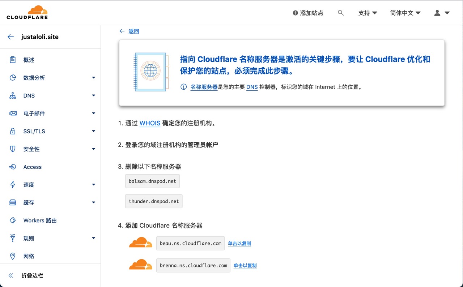Open the 网络 sidebar item
Viewport: 463px width, 287px height.
point(50,256)
